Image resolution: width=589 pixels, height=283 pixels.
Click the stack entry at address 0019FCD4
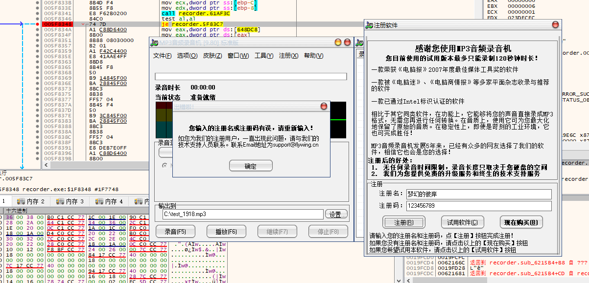[421, 262]
